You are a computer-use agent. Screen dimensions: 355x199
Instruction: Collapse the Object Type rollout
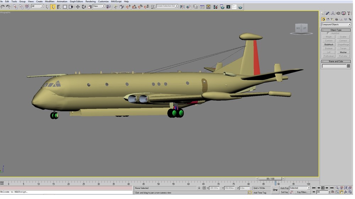click(x=336, y=30)
